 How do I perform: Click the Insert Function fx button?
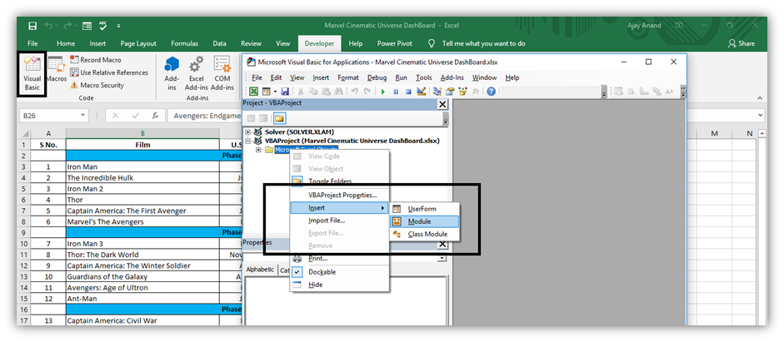(155, 116)
